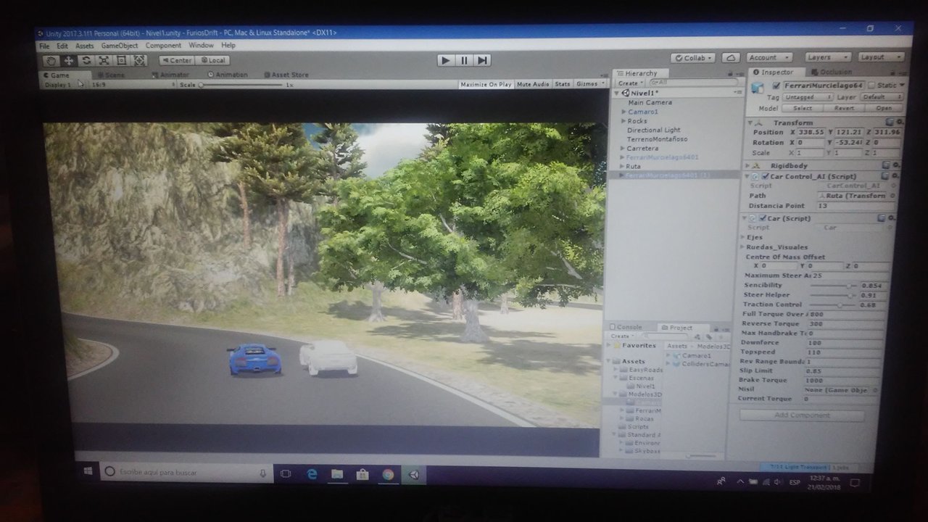The image size is (928, 522).
Task: Open the Edit menu
Action: point(62,46)
